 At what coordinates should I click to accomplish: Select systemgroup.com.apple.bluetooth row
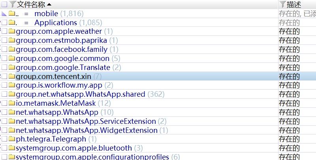click(x=73, y=148)
